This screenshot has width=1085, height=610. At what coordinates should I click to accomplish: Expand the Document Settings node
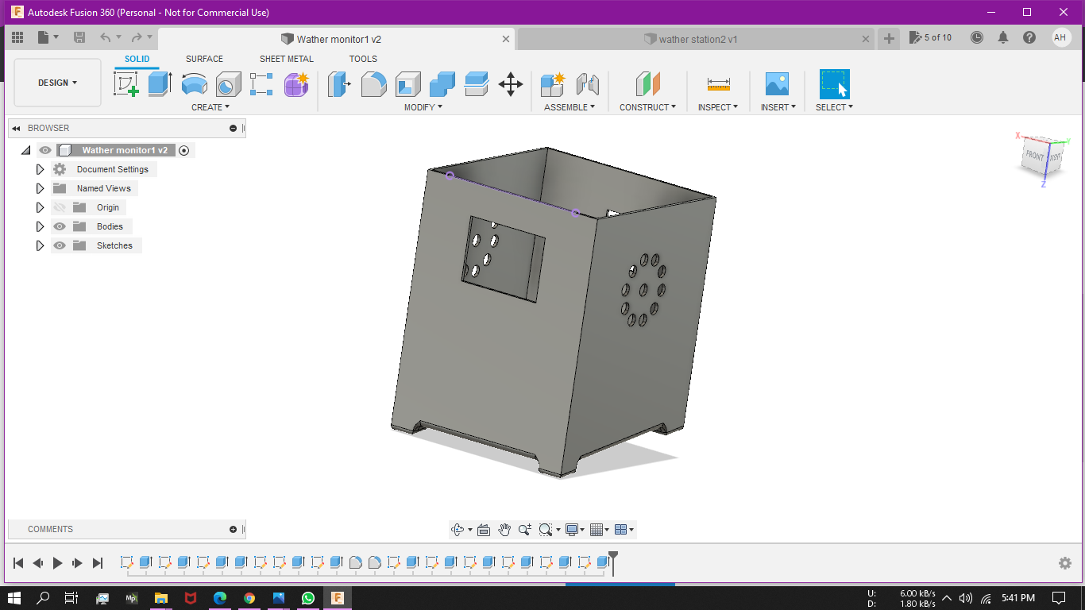[x=41, y=169]
